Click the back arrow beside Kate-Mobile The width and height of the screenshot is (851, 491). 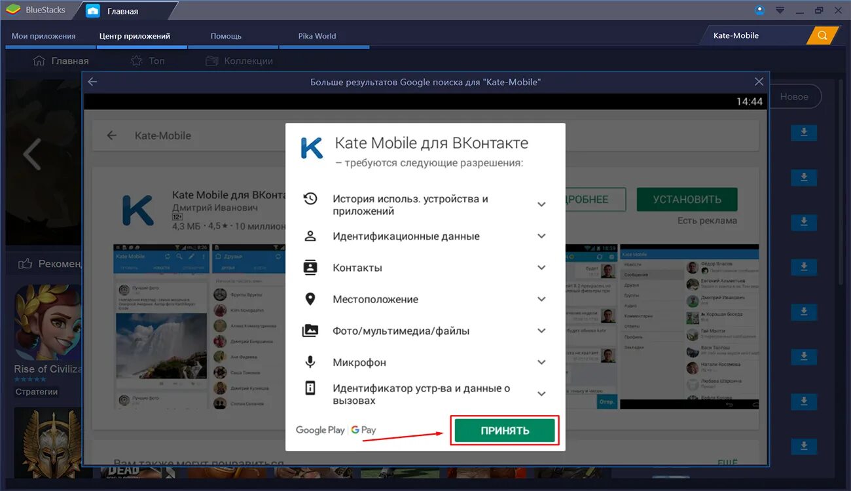click(112, 136)
